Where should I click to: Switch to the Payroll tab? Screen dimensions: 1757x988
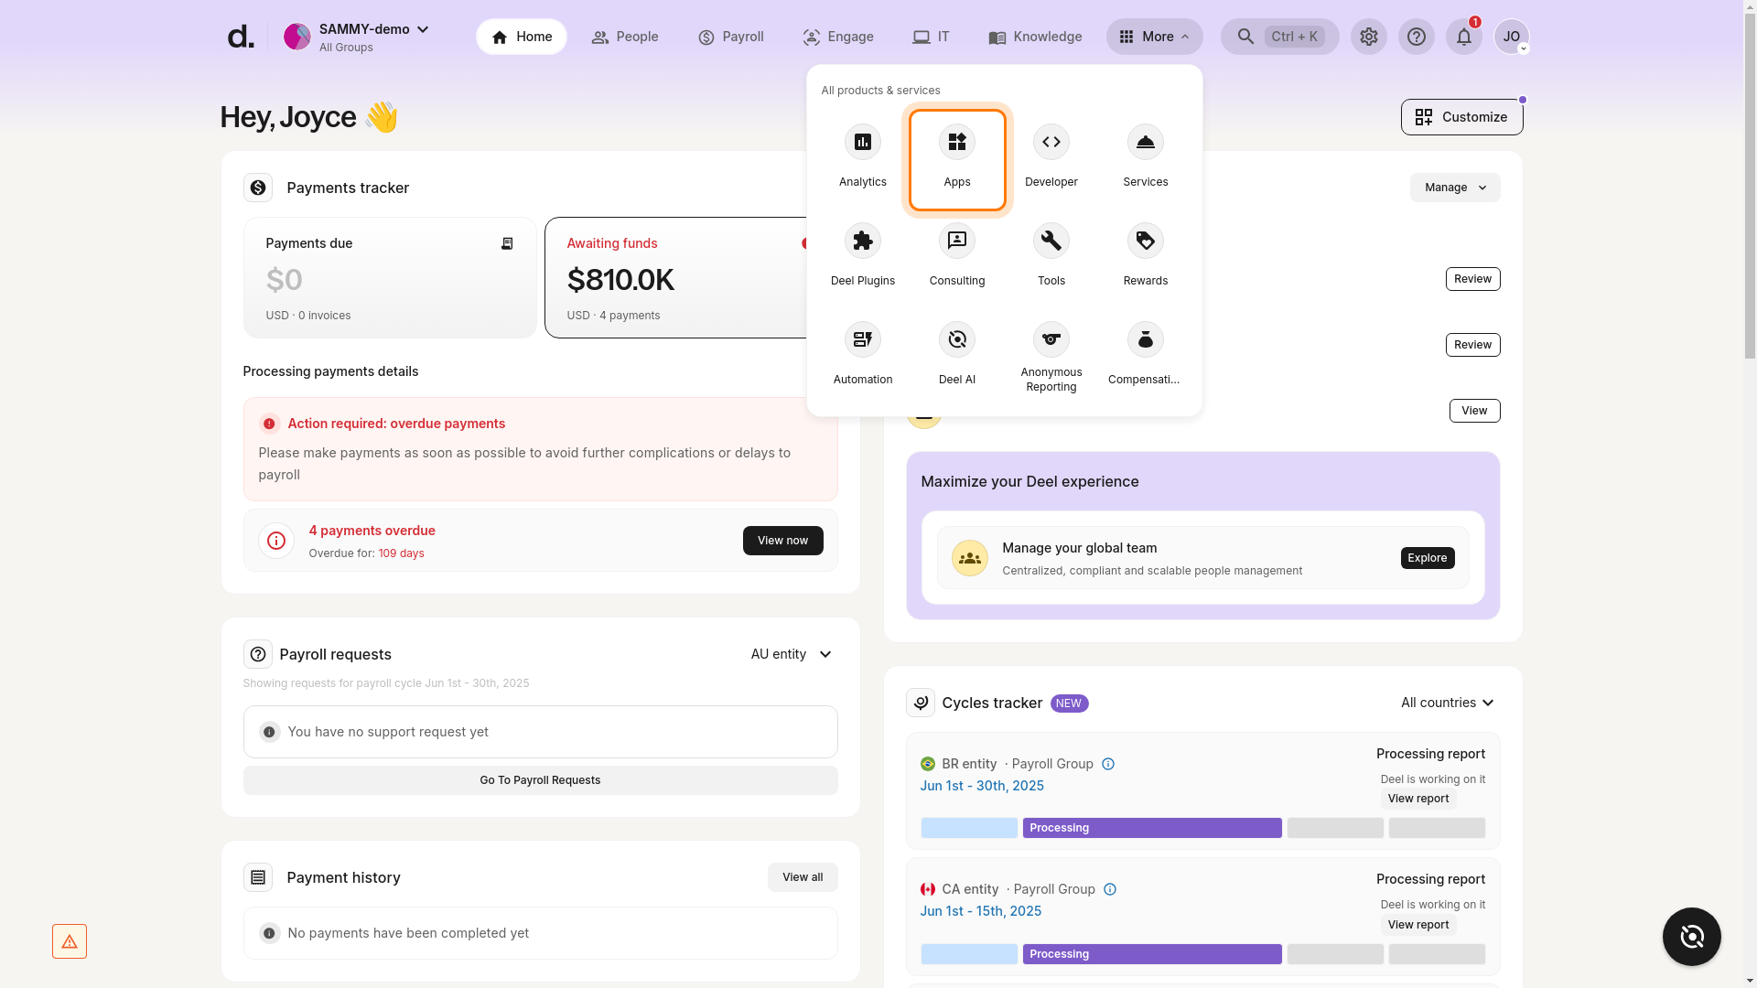(730, 37)
